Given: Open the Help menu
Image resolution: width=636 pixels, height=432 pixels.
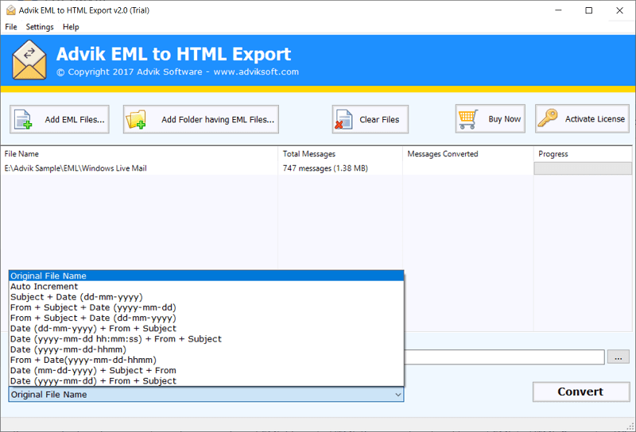Looking at the screenshot, I should [71, 27].
